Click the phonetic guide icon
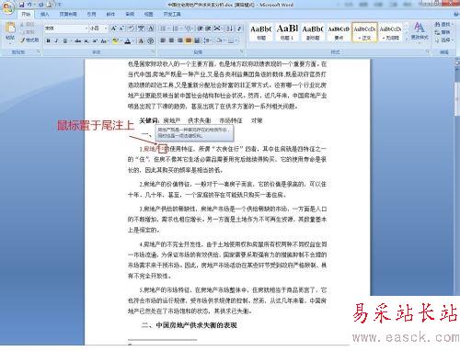Screen dimensions: 460x351 pyautogui.click(x=141, y=28)
